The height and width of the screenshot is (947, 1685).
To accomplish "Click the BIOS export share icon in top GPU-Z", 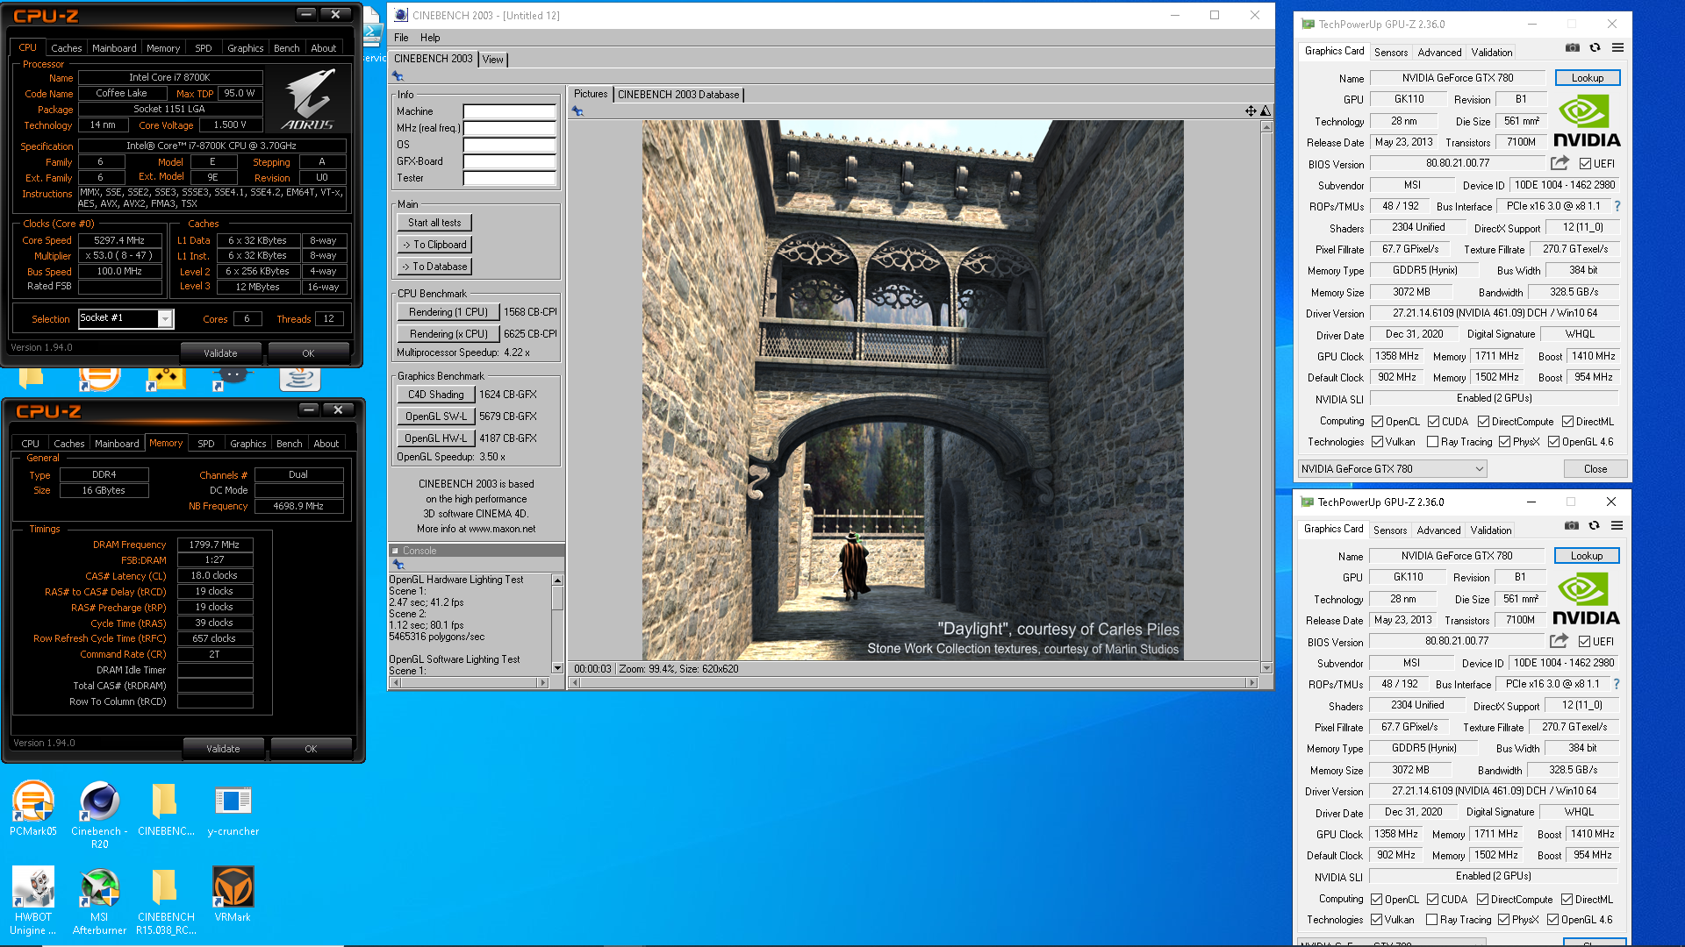I will pyautogui.click(x=1560, y=163).
